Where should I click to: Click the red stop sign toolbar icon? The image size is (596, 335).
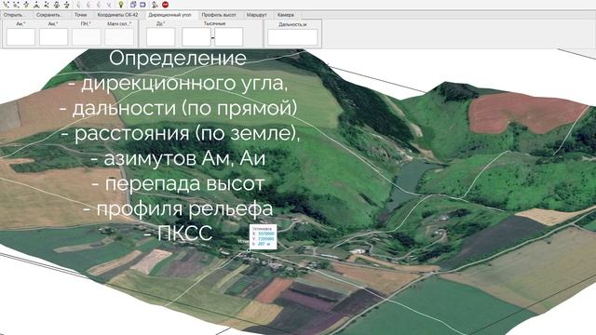[166, 5]
